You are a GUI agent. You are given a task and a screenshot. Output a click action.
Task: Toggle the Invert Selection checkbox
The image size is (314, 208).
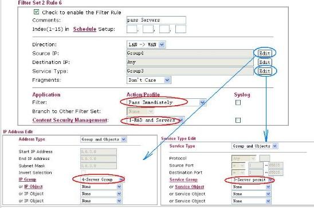pyautogui.click(x=83, y=173)
